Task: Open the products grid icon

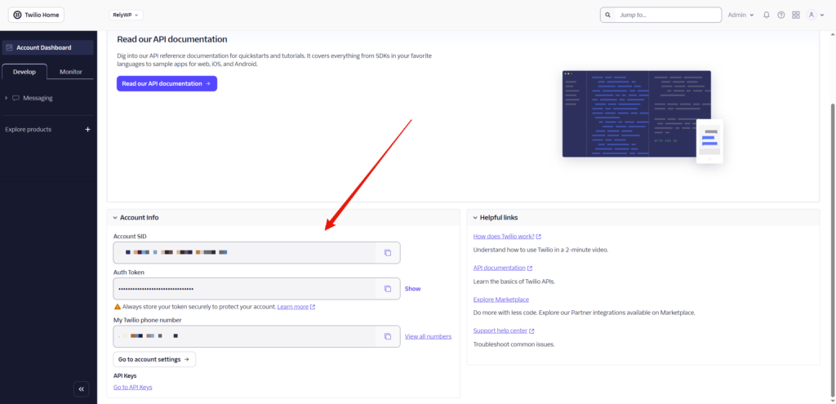Action: tap(796, 15)
